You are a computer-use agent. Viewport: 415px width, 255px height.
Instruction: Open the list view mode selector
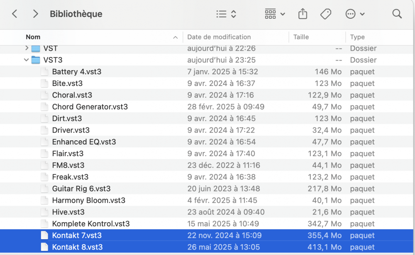(x=226, y=14)
